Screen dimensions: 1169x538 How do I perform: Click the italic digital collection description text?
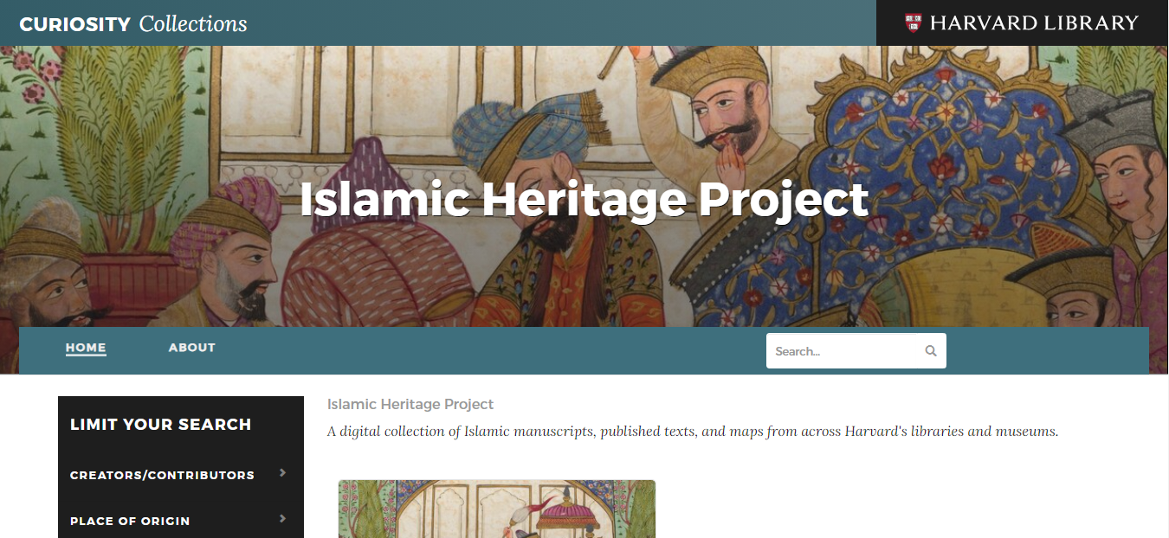(x=693, y=431)
